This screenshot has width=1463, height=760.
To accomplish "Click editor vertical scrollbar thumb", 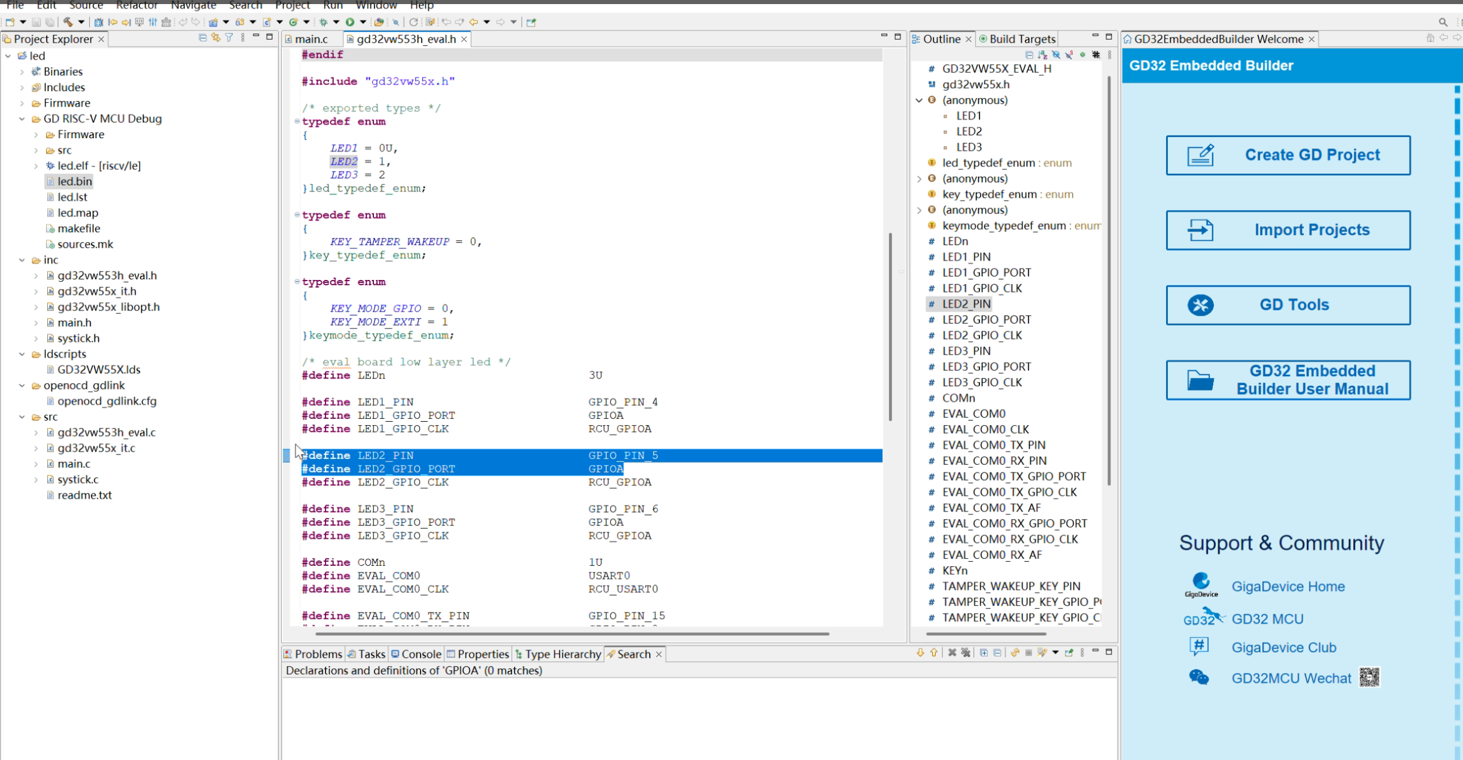I will (890, 327).
